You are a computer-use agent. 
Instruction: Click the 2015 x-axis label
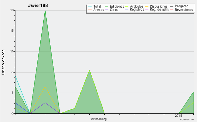tap(179, 115)
